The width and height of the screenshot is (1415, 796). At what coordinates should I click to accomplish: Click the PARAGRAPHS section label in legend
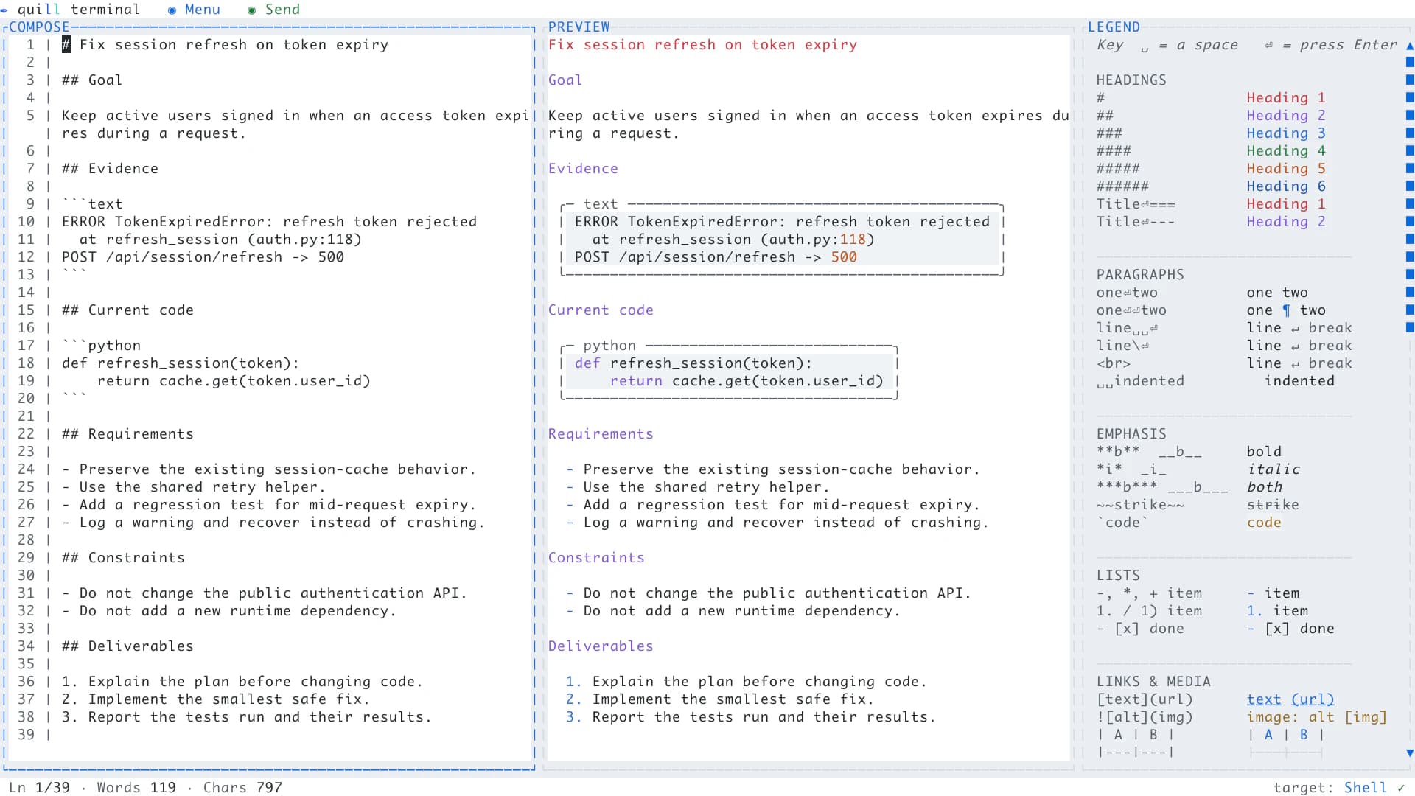coord(1140,274)
